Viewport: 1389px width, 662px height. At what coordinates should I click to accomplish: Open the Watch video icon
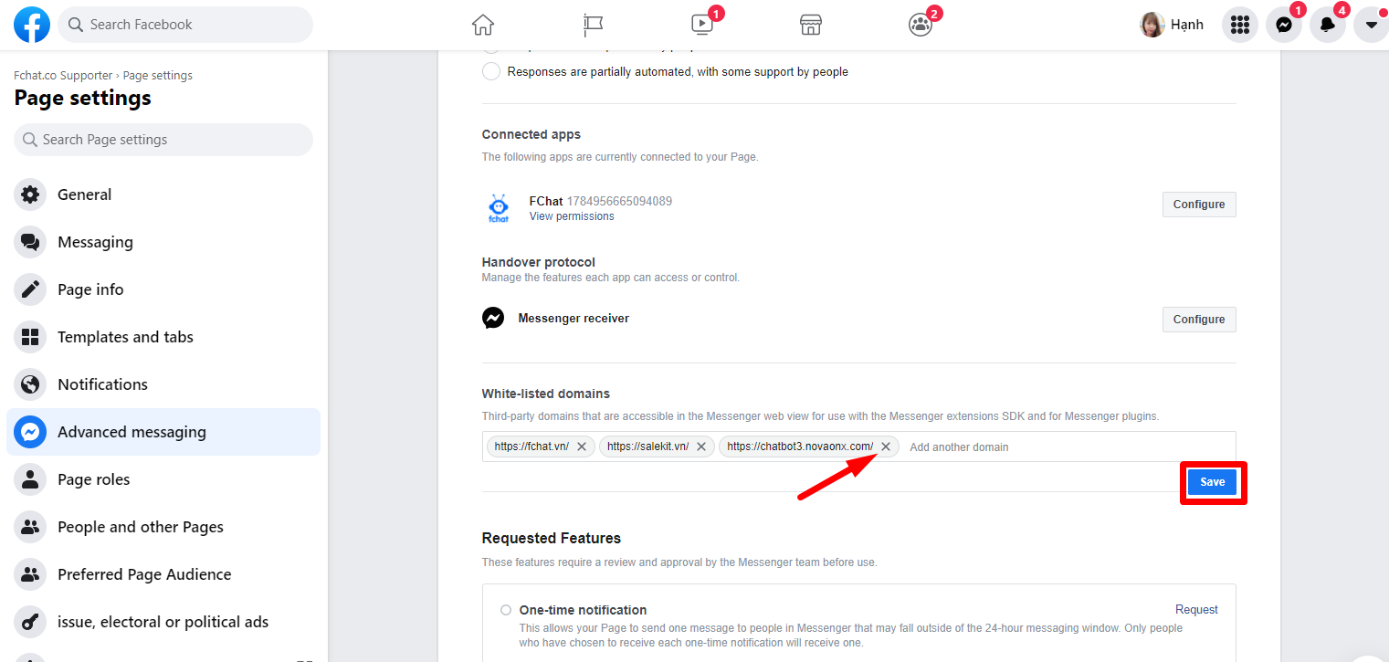point(701,25)
